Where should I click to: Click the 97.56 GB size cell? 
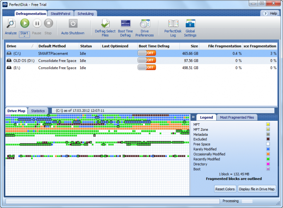[x=191, y=61]
